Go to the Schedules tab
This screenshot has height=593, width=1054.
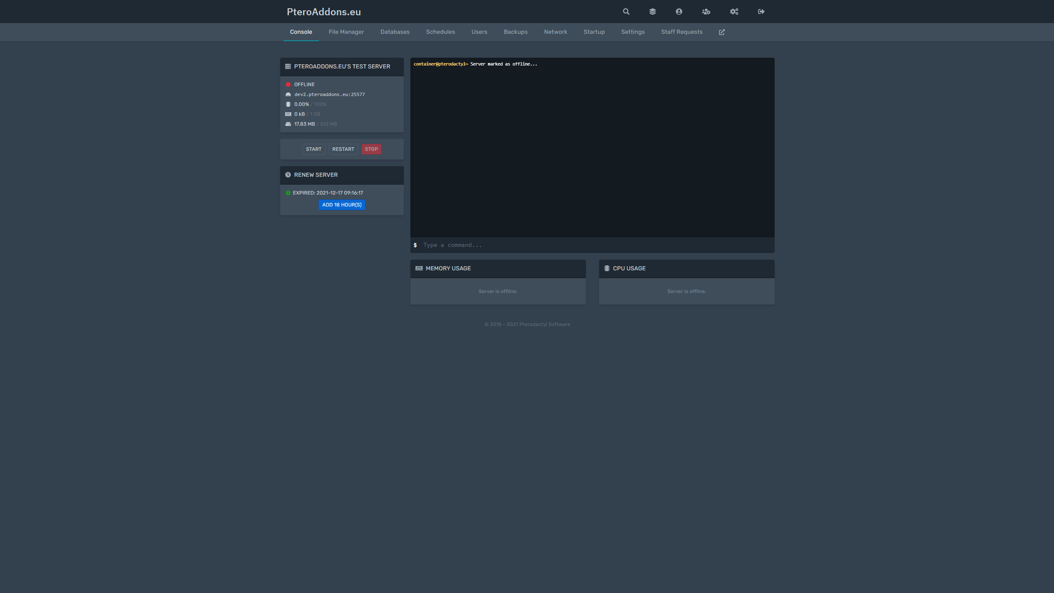[440, 32]
